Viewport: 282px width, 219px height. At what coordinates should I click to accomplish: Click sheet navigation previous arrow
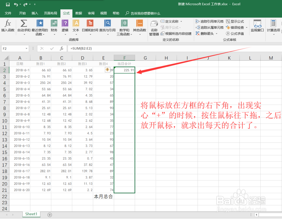click(x=7, y=215)
